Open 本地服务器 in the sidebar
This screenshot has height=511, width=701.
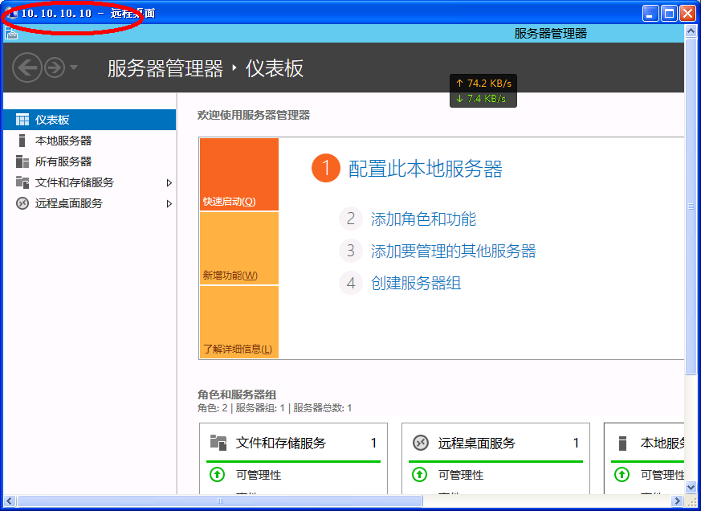[x=63, y=141]
